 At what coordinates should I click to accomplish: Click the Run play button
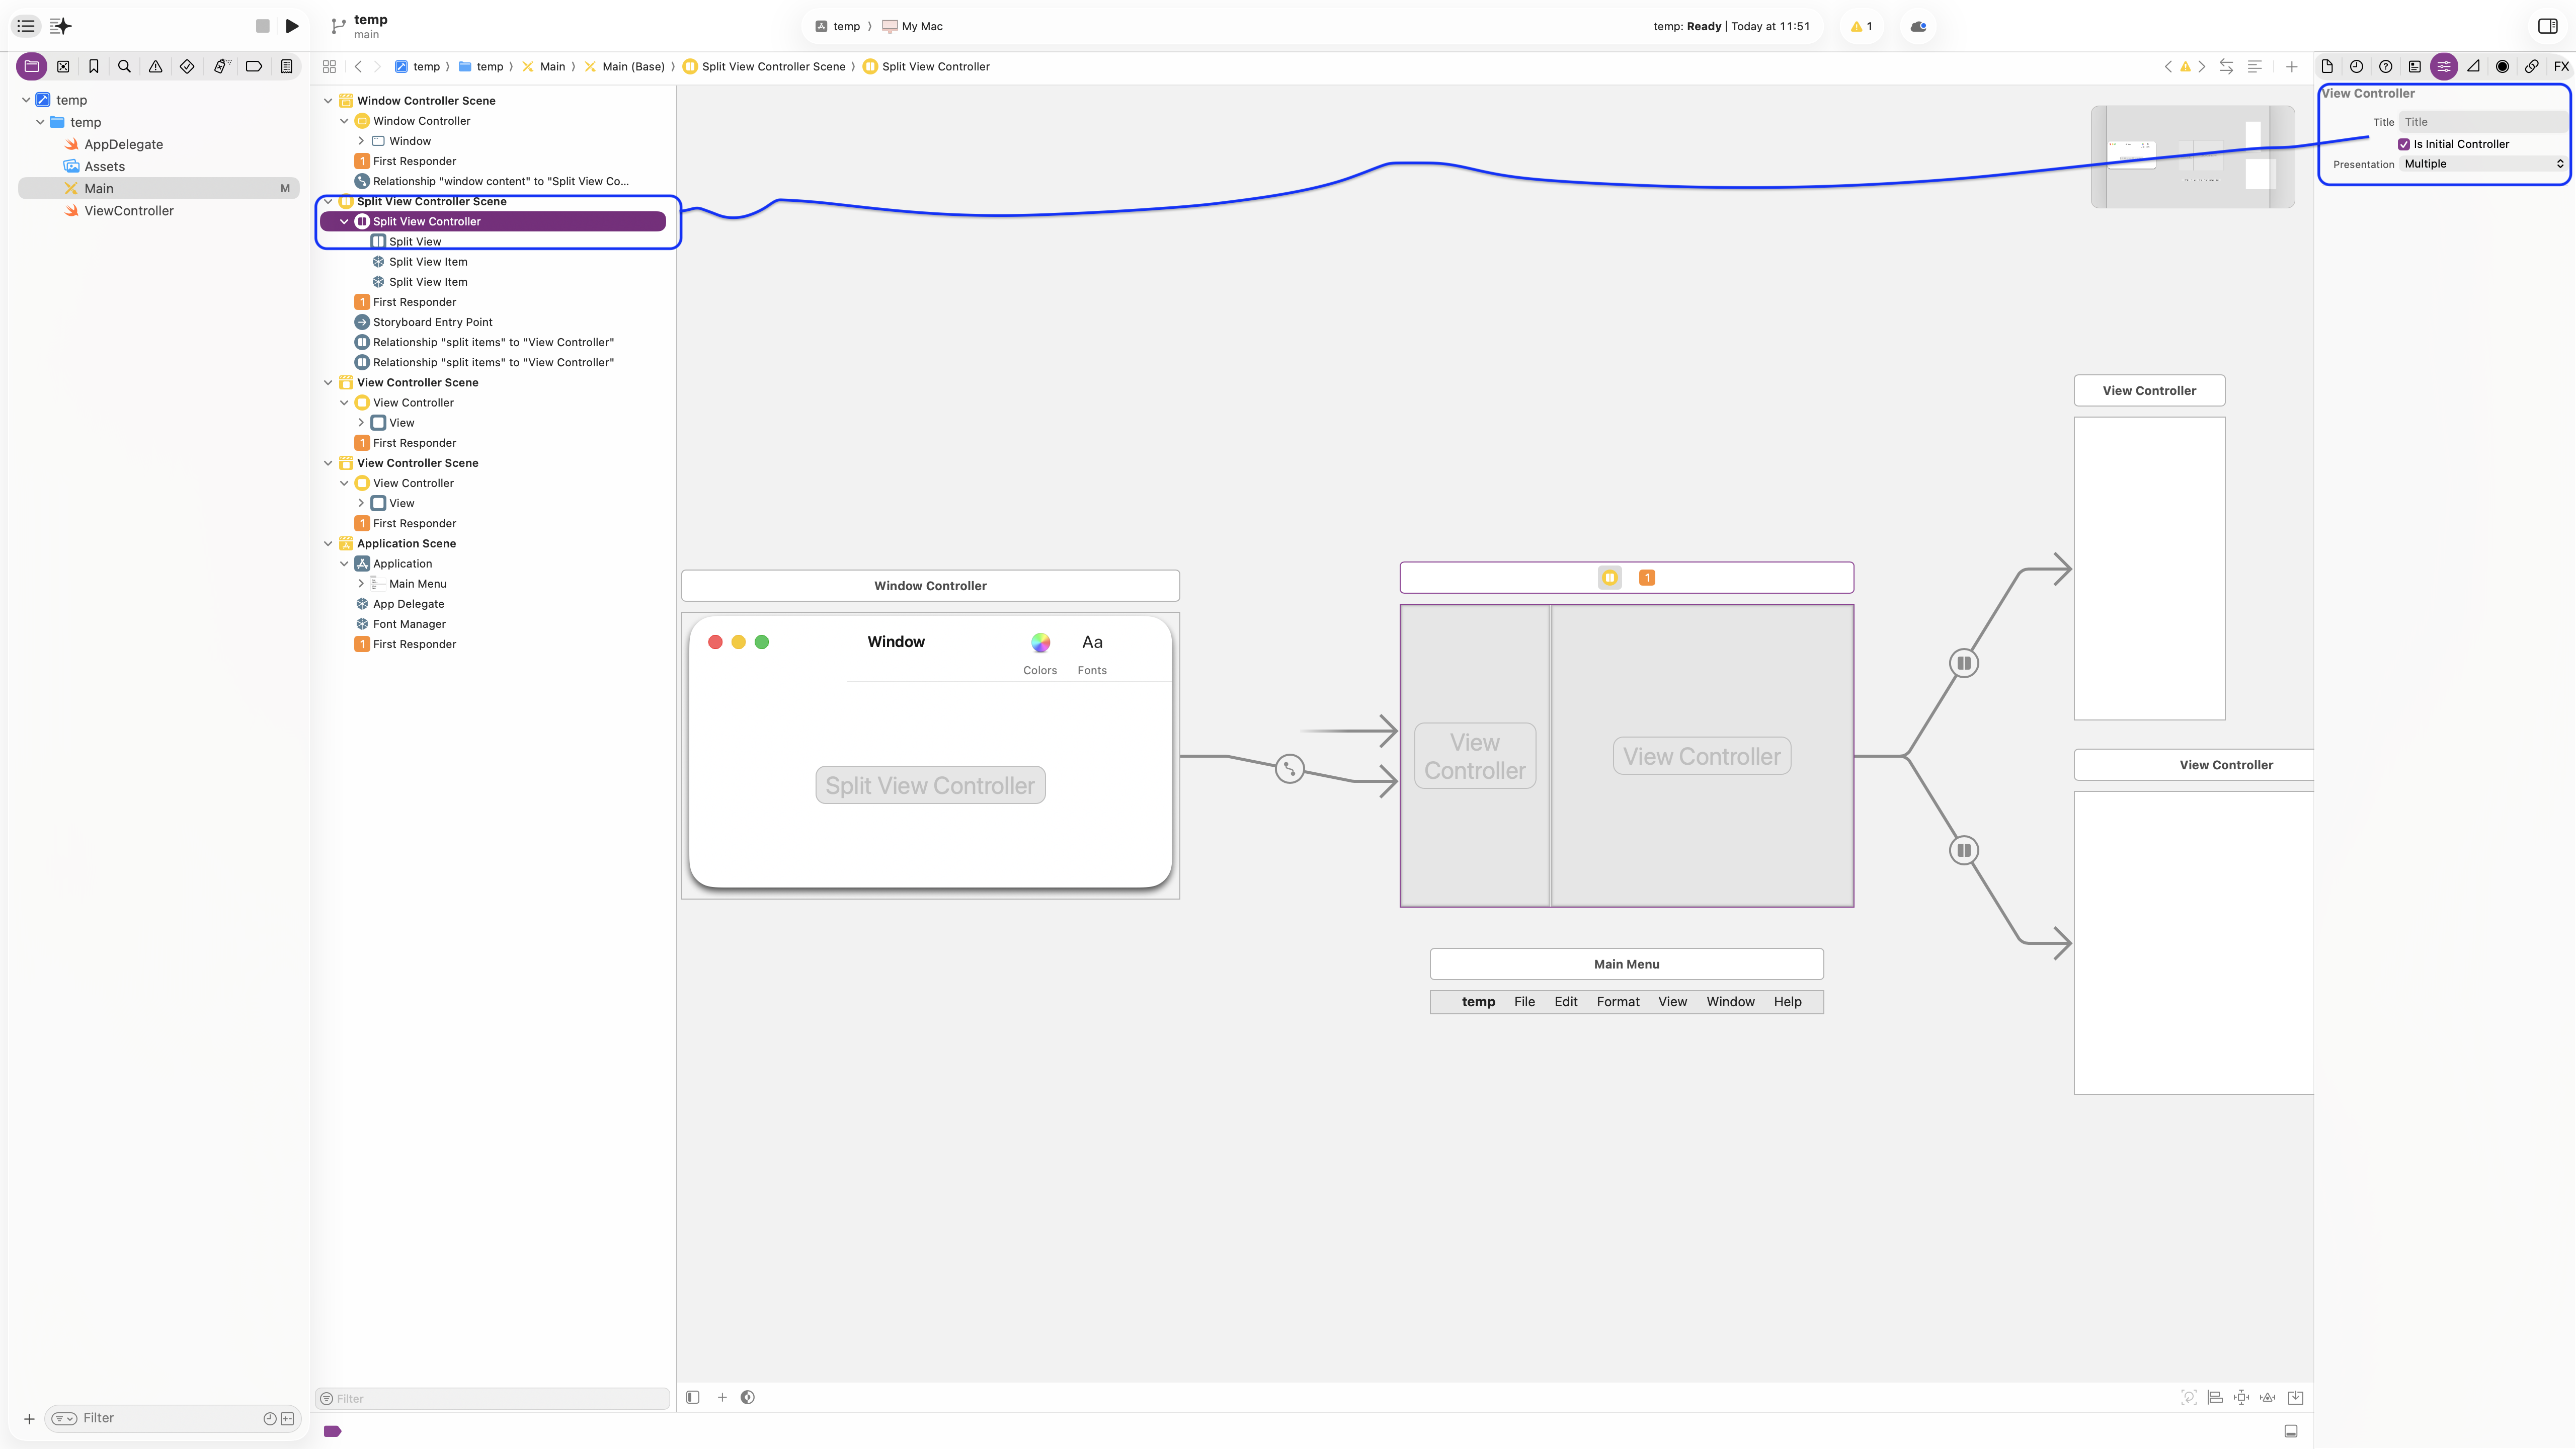(292, 26)
